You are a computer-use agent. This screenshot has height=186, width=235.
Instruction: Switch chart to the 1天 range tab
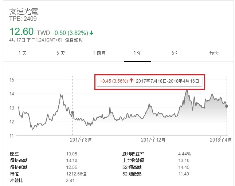[x=23, y=53]
